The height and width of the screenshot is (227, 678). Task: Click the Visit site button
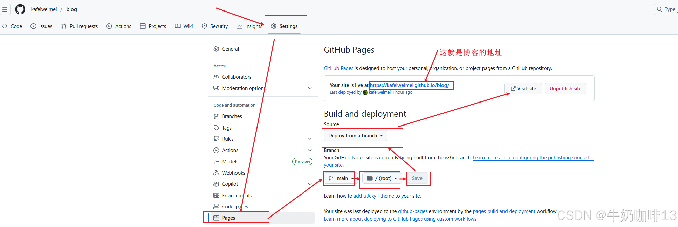tap(523, 89)
